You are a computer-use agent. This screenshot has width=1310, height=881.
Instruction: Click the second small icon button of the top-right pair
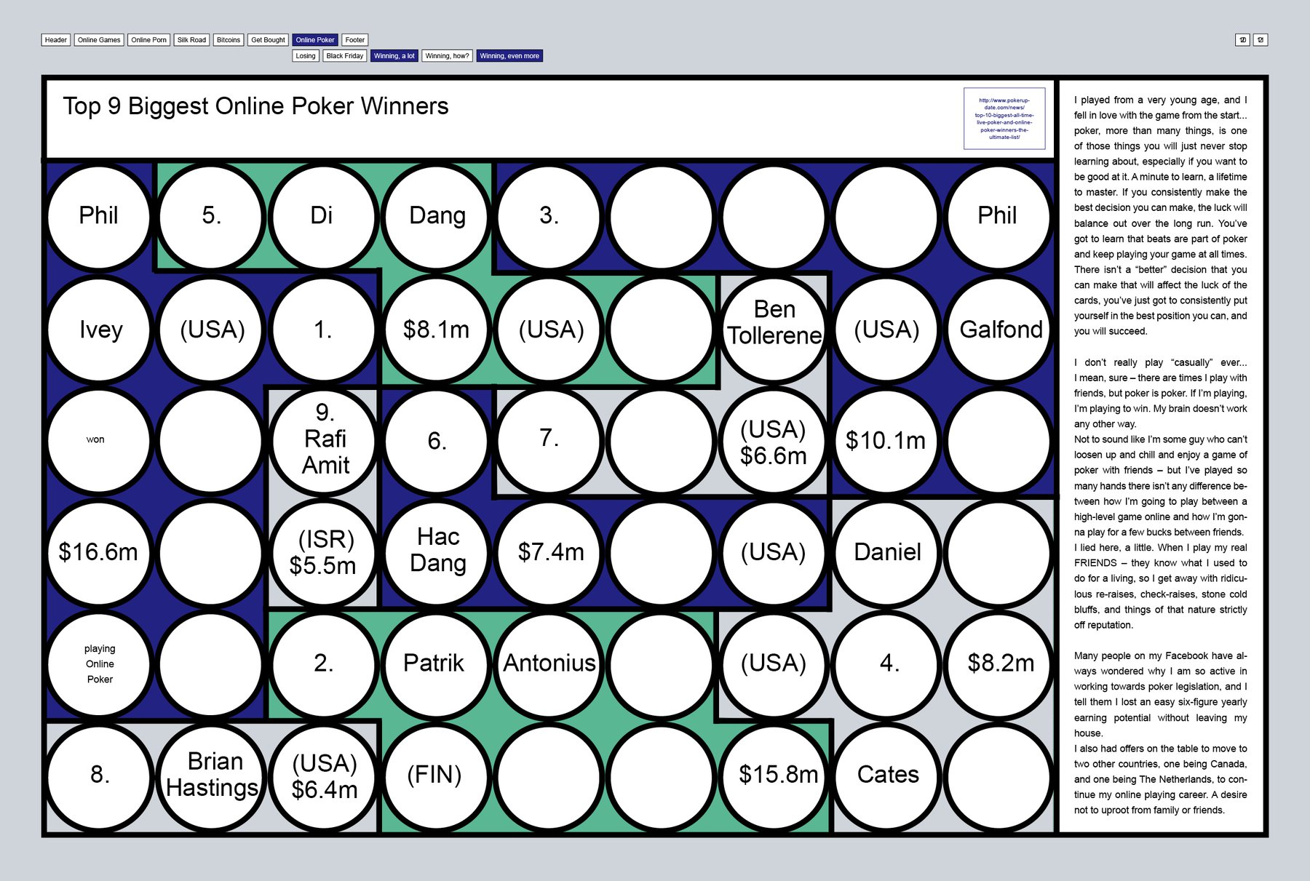click(x=1261, y=40)
